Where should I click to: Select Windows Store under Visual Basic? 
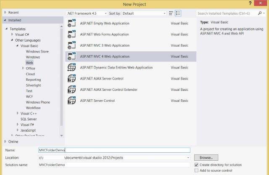[37, 51]
